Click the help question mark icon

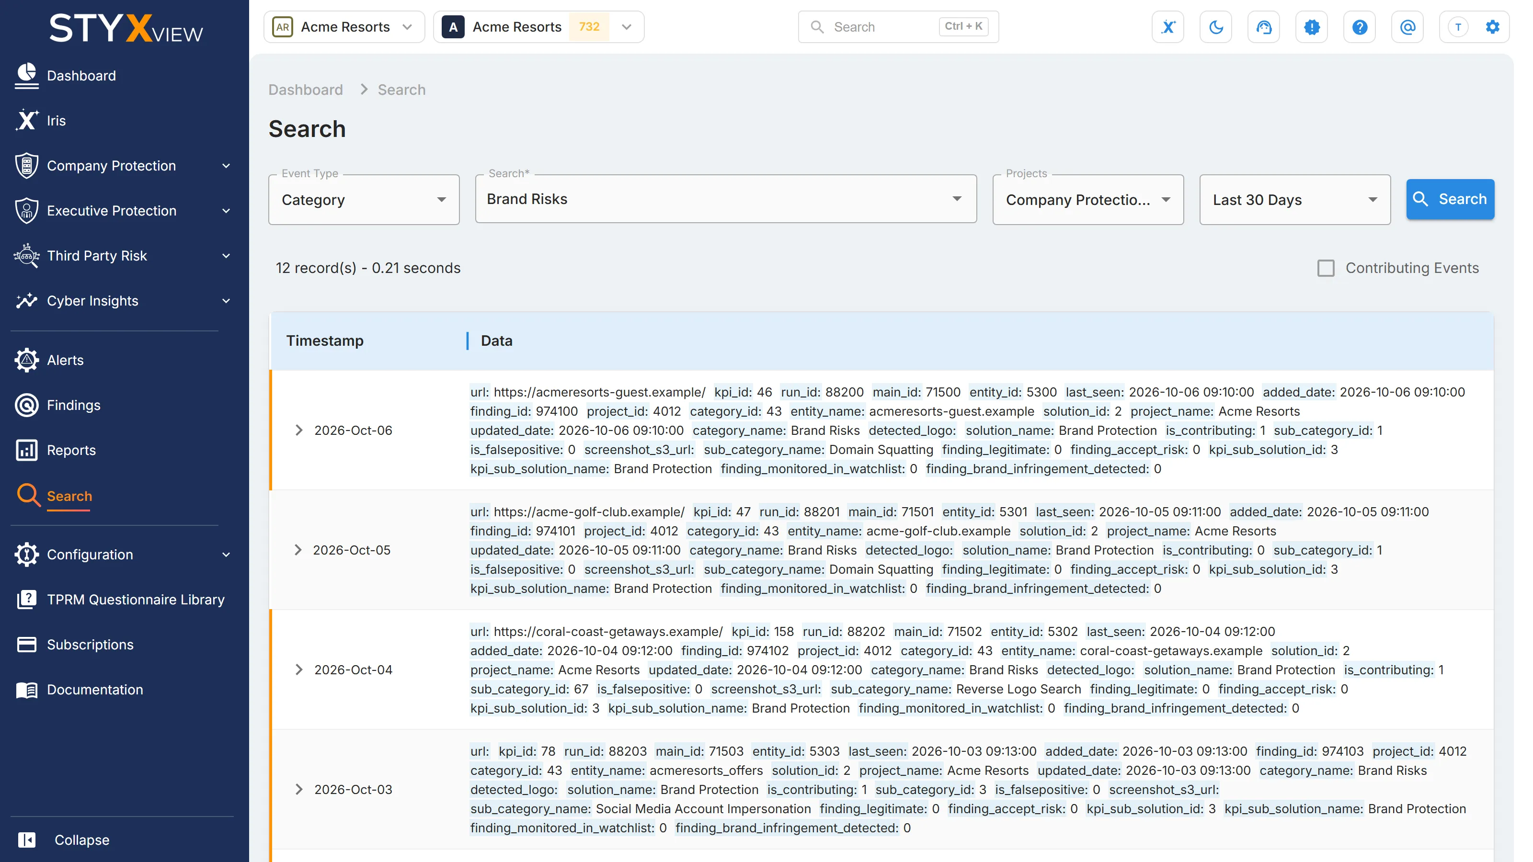click(1359, 27)
